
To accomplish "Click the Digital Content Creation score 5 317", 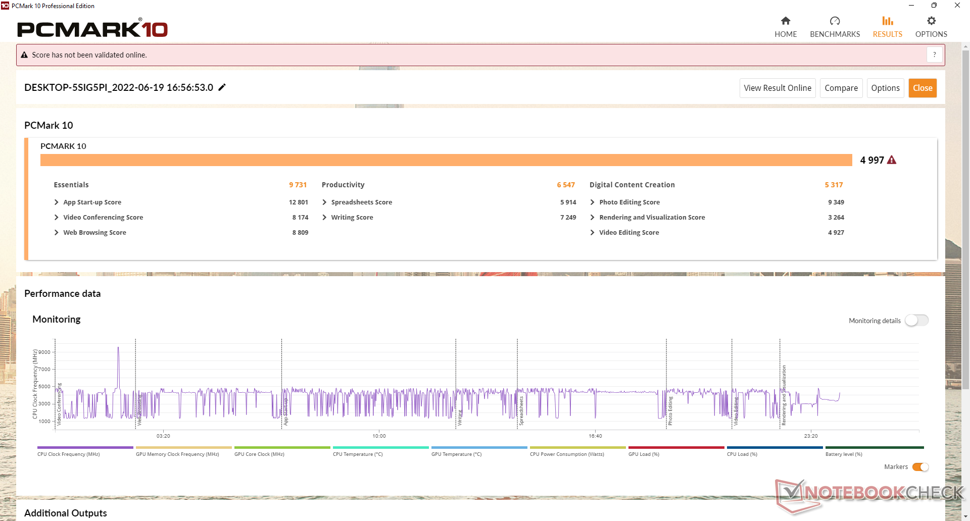I will click(x=834, y=185).
